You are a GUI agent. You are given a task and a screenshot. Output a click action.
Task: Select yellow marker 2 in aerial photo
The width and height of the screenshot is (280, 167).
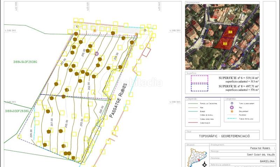click(x=225, y=43)
